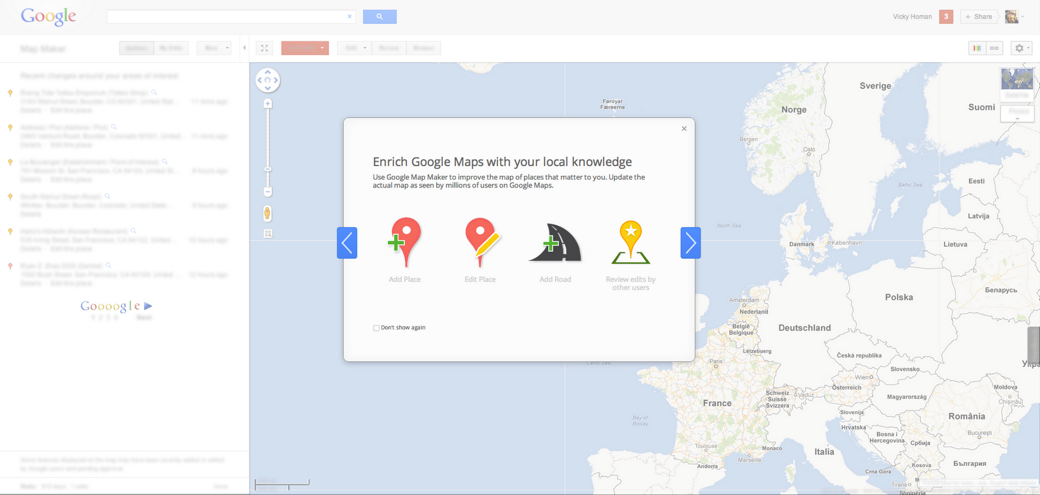Click the Edit Place label text
The image size is (1040, 495).
tap(480, 280)
